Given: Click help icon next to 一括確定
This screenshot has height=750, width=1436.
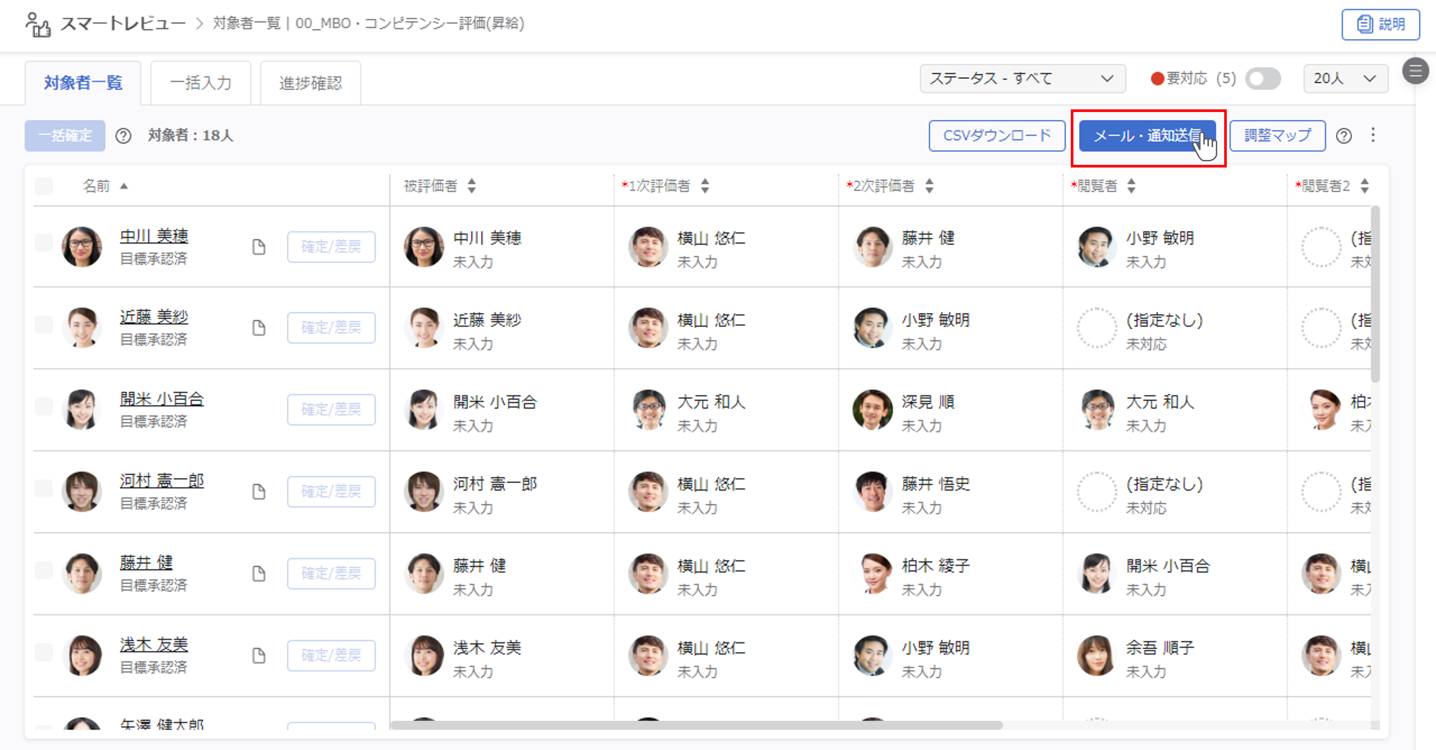Looking at the screenshot, I should pyautogui.click(x=123, y=136).
